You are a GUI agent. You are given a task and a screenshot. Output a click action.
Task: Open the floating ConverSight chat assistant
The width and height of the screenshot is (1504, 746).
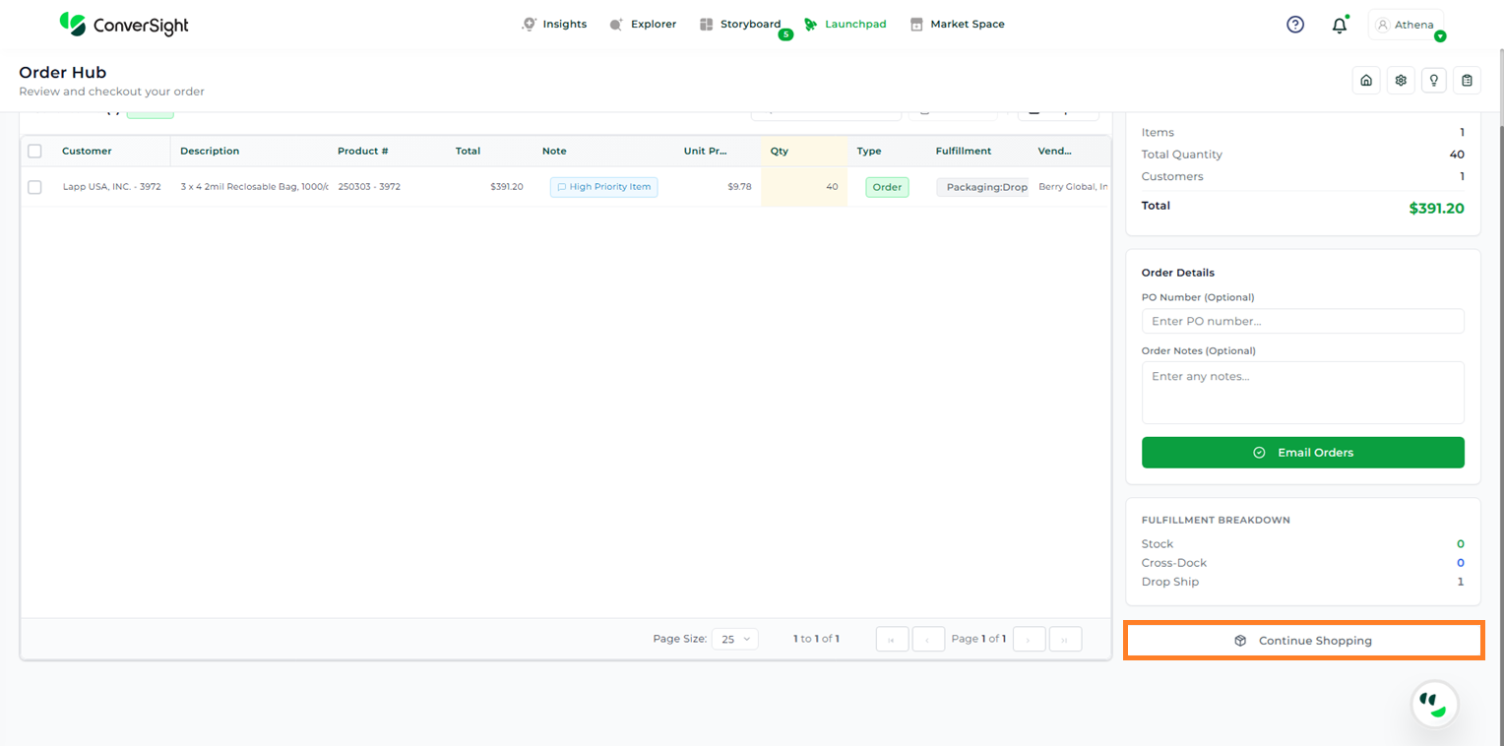[x=1434, y=704]
